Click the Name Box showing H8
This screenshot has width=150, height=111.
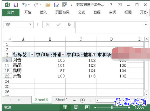point(16,25)
